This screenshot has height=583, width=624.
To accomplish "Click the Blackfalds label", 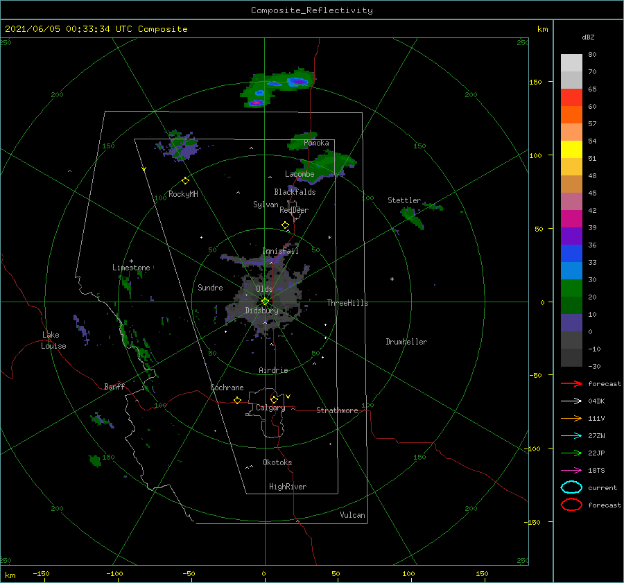I will (x=295, y=192).
